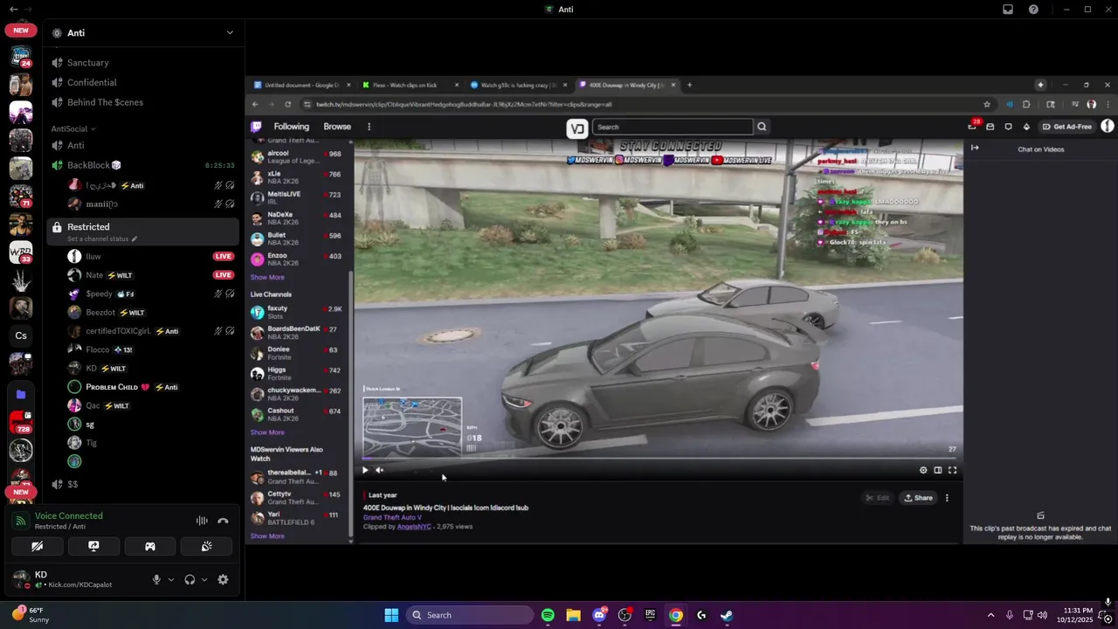
Task: Share your screen in Discord
Action: (93, 546)
